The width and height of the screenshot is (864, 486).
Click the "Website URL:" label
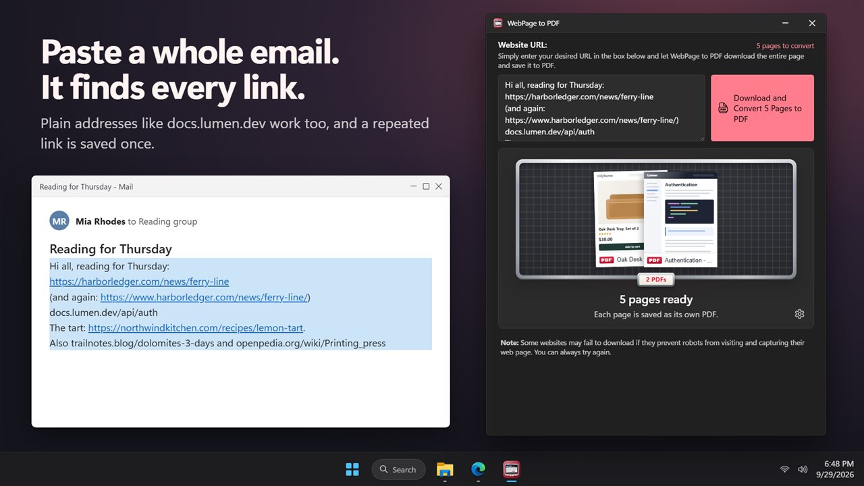[522, 45]
